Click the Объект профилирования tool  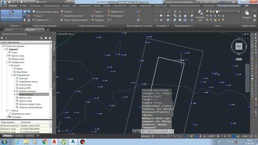75,20
